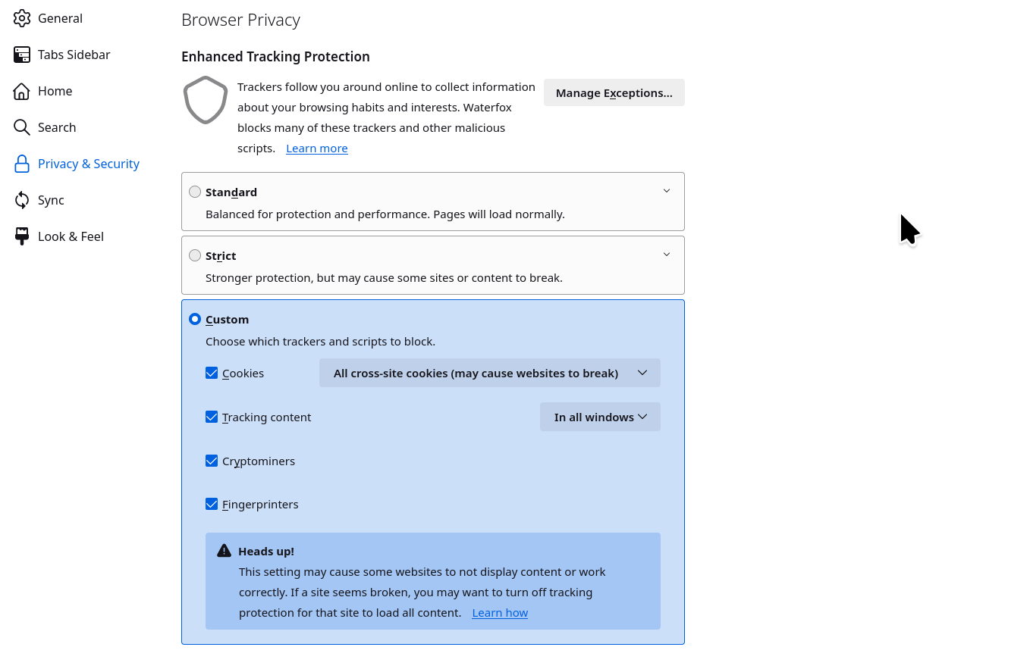Expand the Standard option details chevron
The image size is (1030, 669).
pyautogui.click(x=667, y=191)
